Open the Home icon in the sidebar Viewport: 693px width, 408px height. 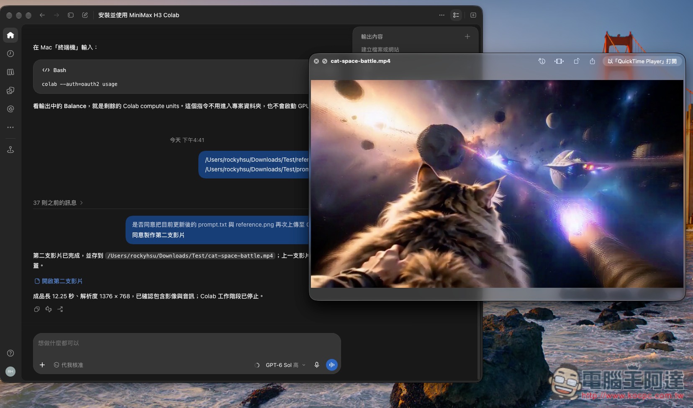10,35
